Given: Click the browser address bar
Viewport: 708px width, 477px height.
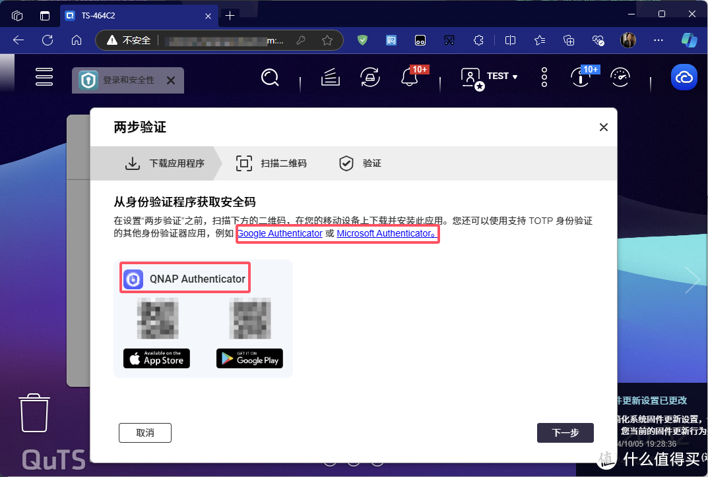Looking at the screenshot, I should [218, 40].
